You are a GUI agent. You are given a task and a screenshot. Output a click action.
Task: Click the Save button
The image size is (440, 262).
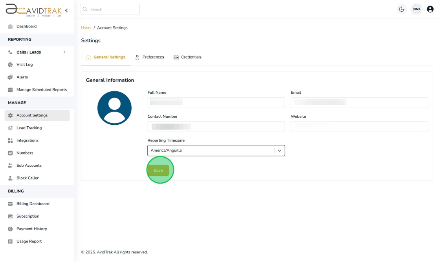158,170
